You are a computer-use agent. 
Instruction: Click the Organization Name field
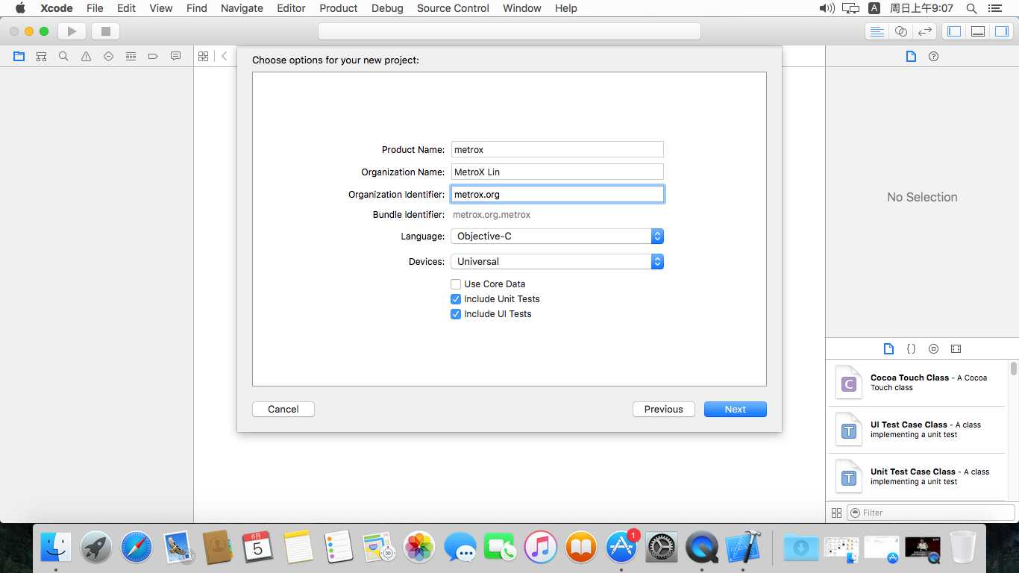click(557, 172)
